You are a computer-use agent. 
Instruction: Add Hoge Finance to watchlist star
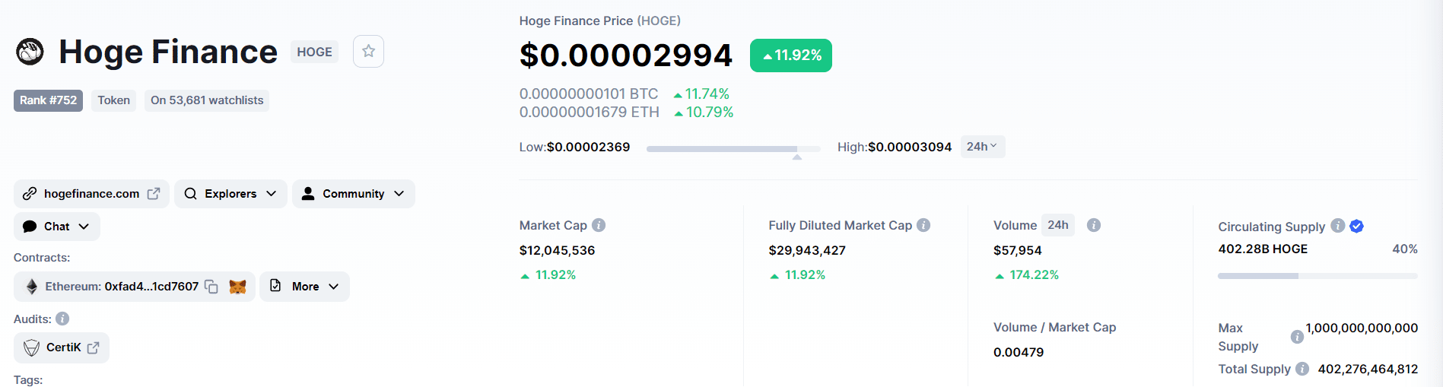coord(368,52)
